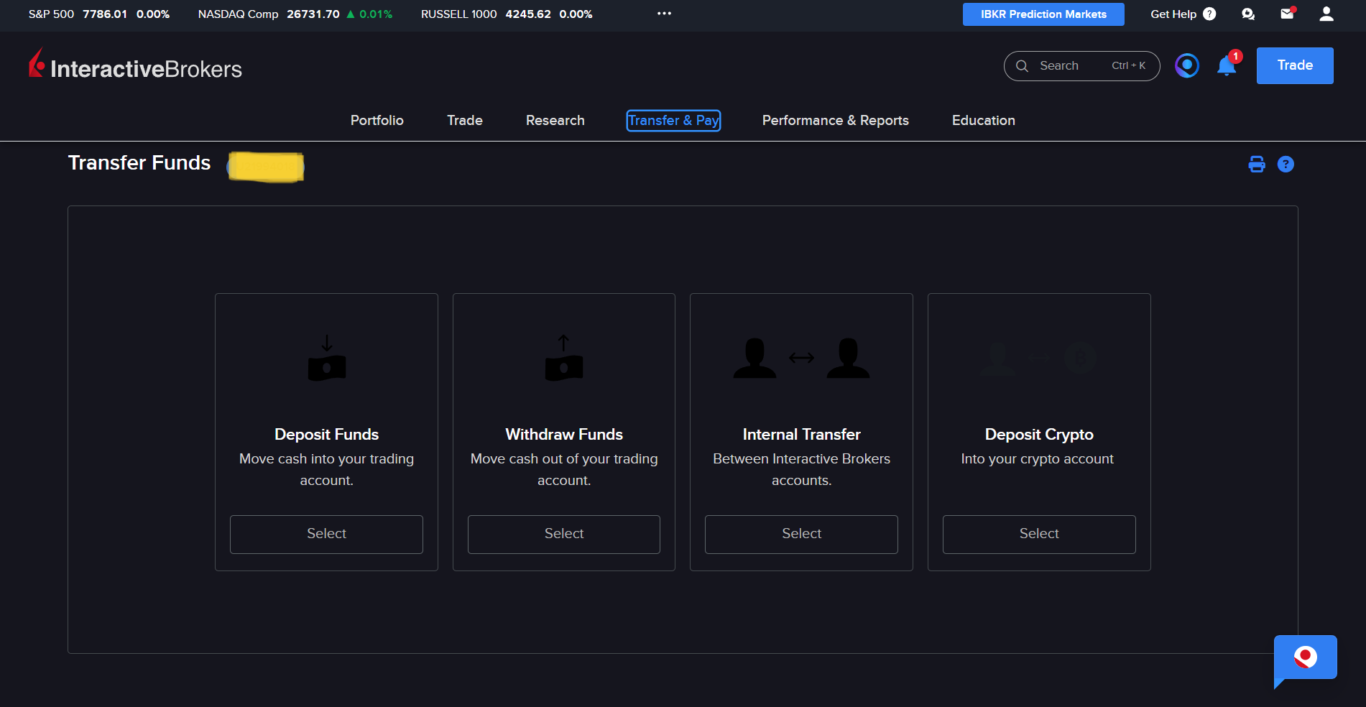Focus the Search field
The image size is (1366, 707).
[1081, 65]
